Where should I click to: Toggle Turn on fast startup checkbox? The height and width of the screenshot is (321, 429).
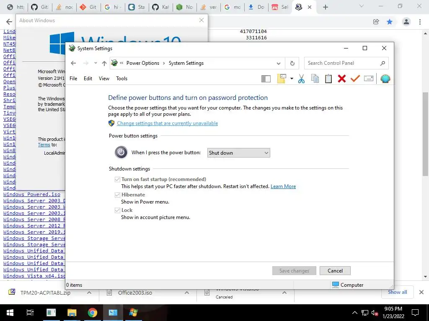117,179
